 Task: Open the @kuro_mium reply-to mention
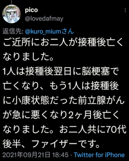coord(43,31)
